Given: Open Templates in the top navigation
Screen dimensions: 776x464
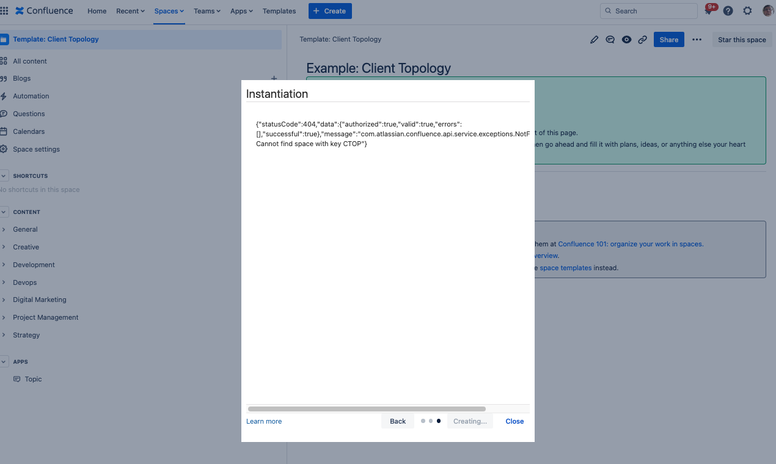Looking at the screenshot, I should (x=279, y=11).
